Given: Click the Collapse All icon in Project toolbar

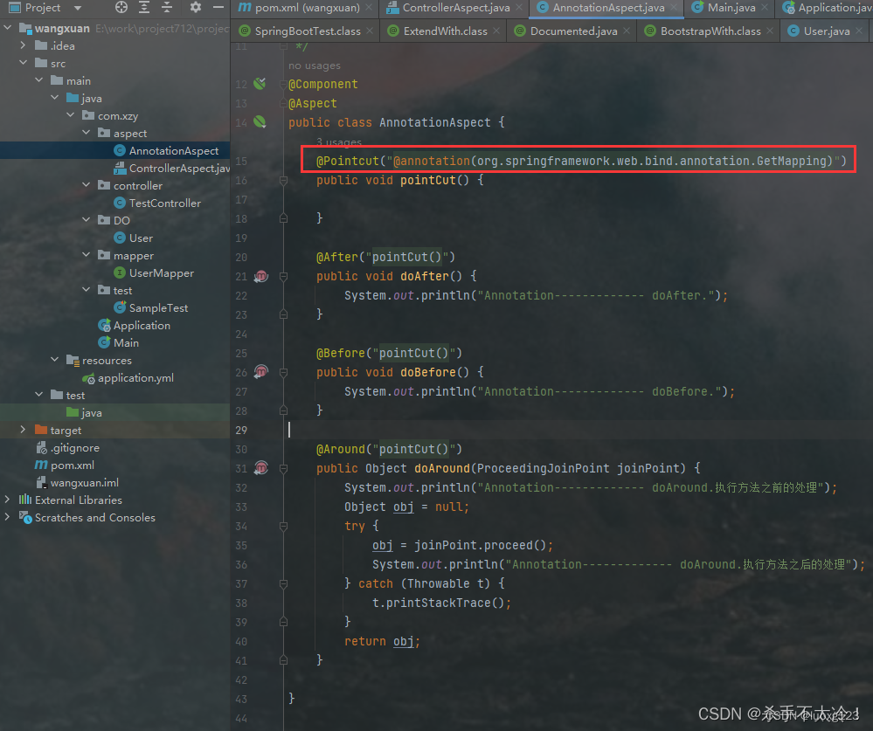Looking at the screenshot, I should click(166, 7).
